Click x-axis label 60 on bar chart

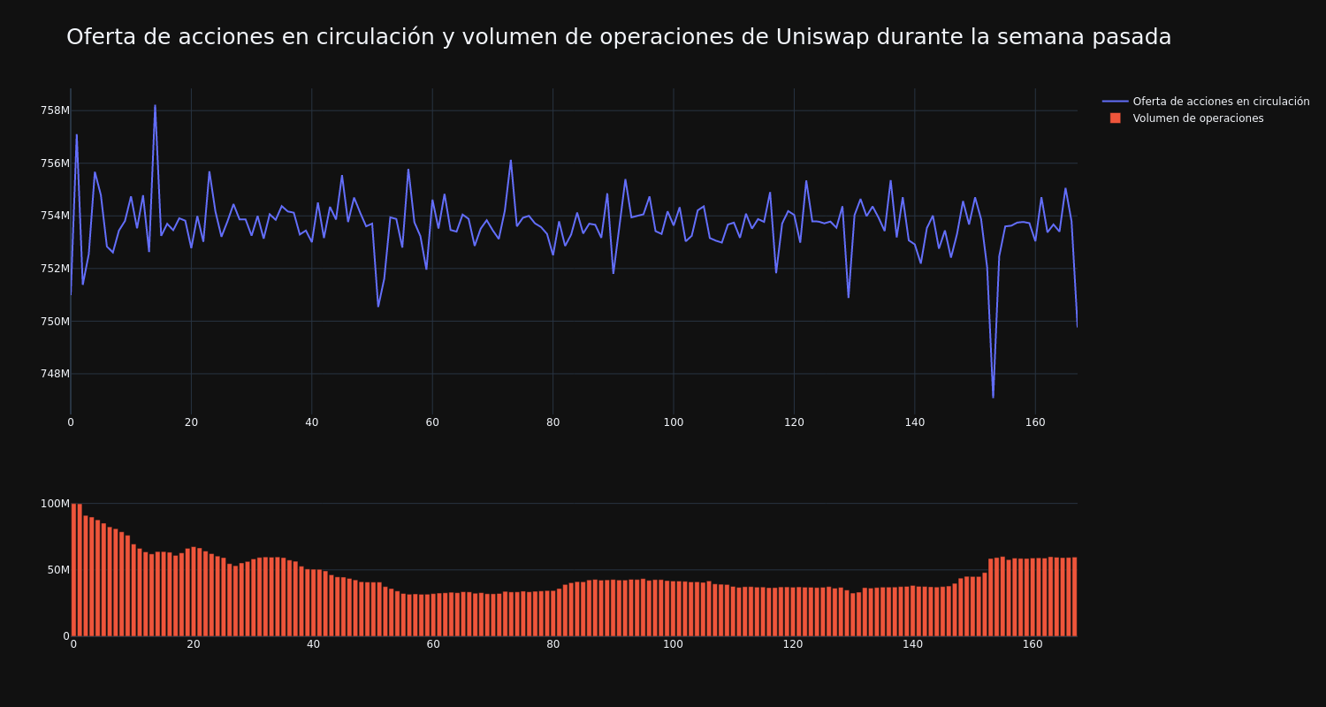coord(433,644)
